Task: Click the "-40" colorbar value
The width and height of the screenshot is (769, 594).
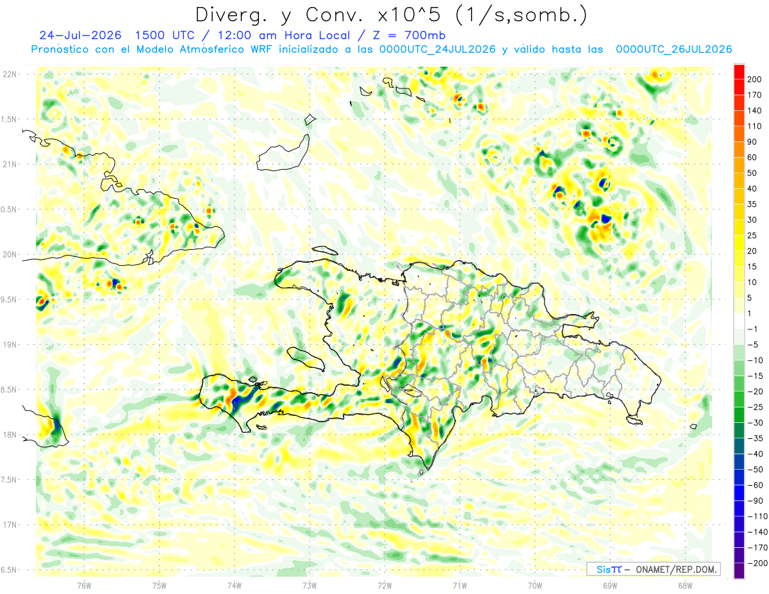Action: [x=757, y=454]
